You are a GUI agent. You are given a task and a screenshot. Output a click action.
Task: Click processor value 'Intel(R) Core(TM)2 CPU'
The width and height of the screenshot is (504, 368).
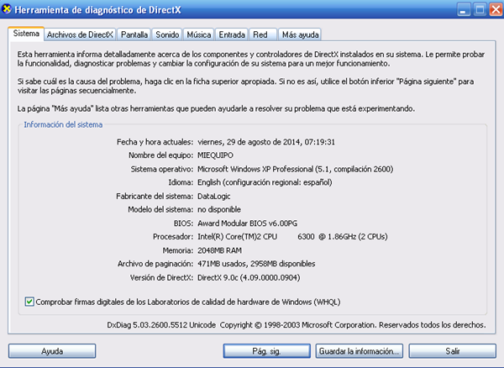coord(237,237)
